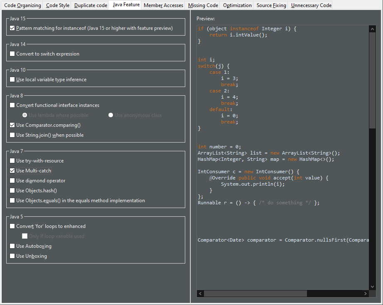
Task: Click the 'int number = 0;' preview line
Action: coord(219,147)
